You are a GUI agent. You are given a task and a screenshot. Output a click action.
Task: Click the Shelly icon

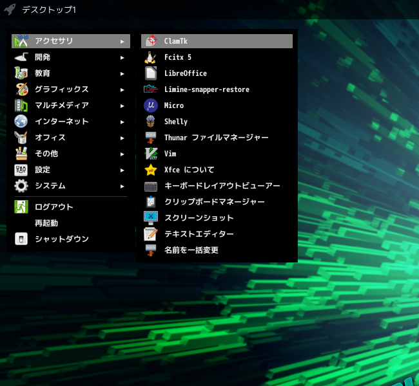(151, 122)
